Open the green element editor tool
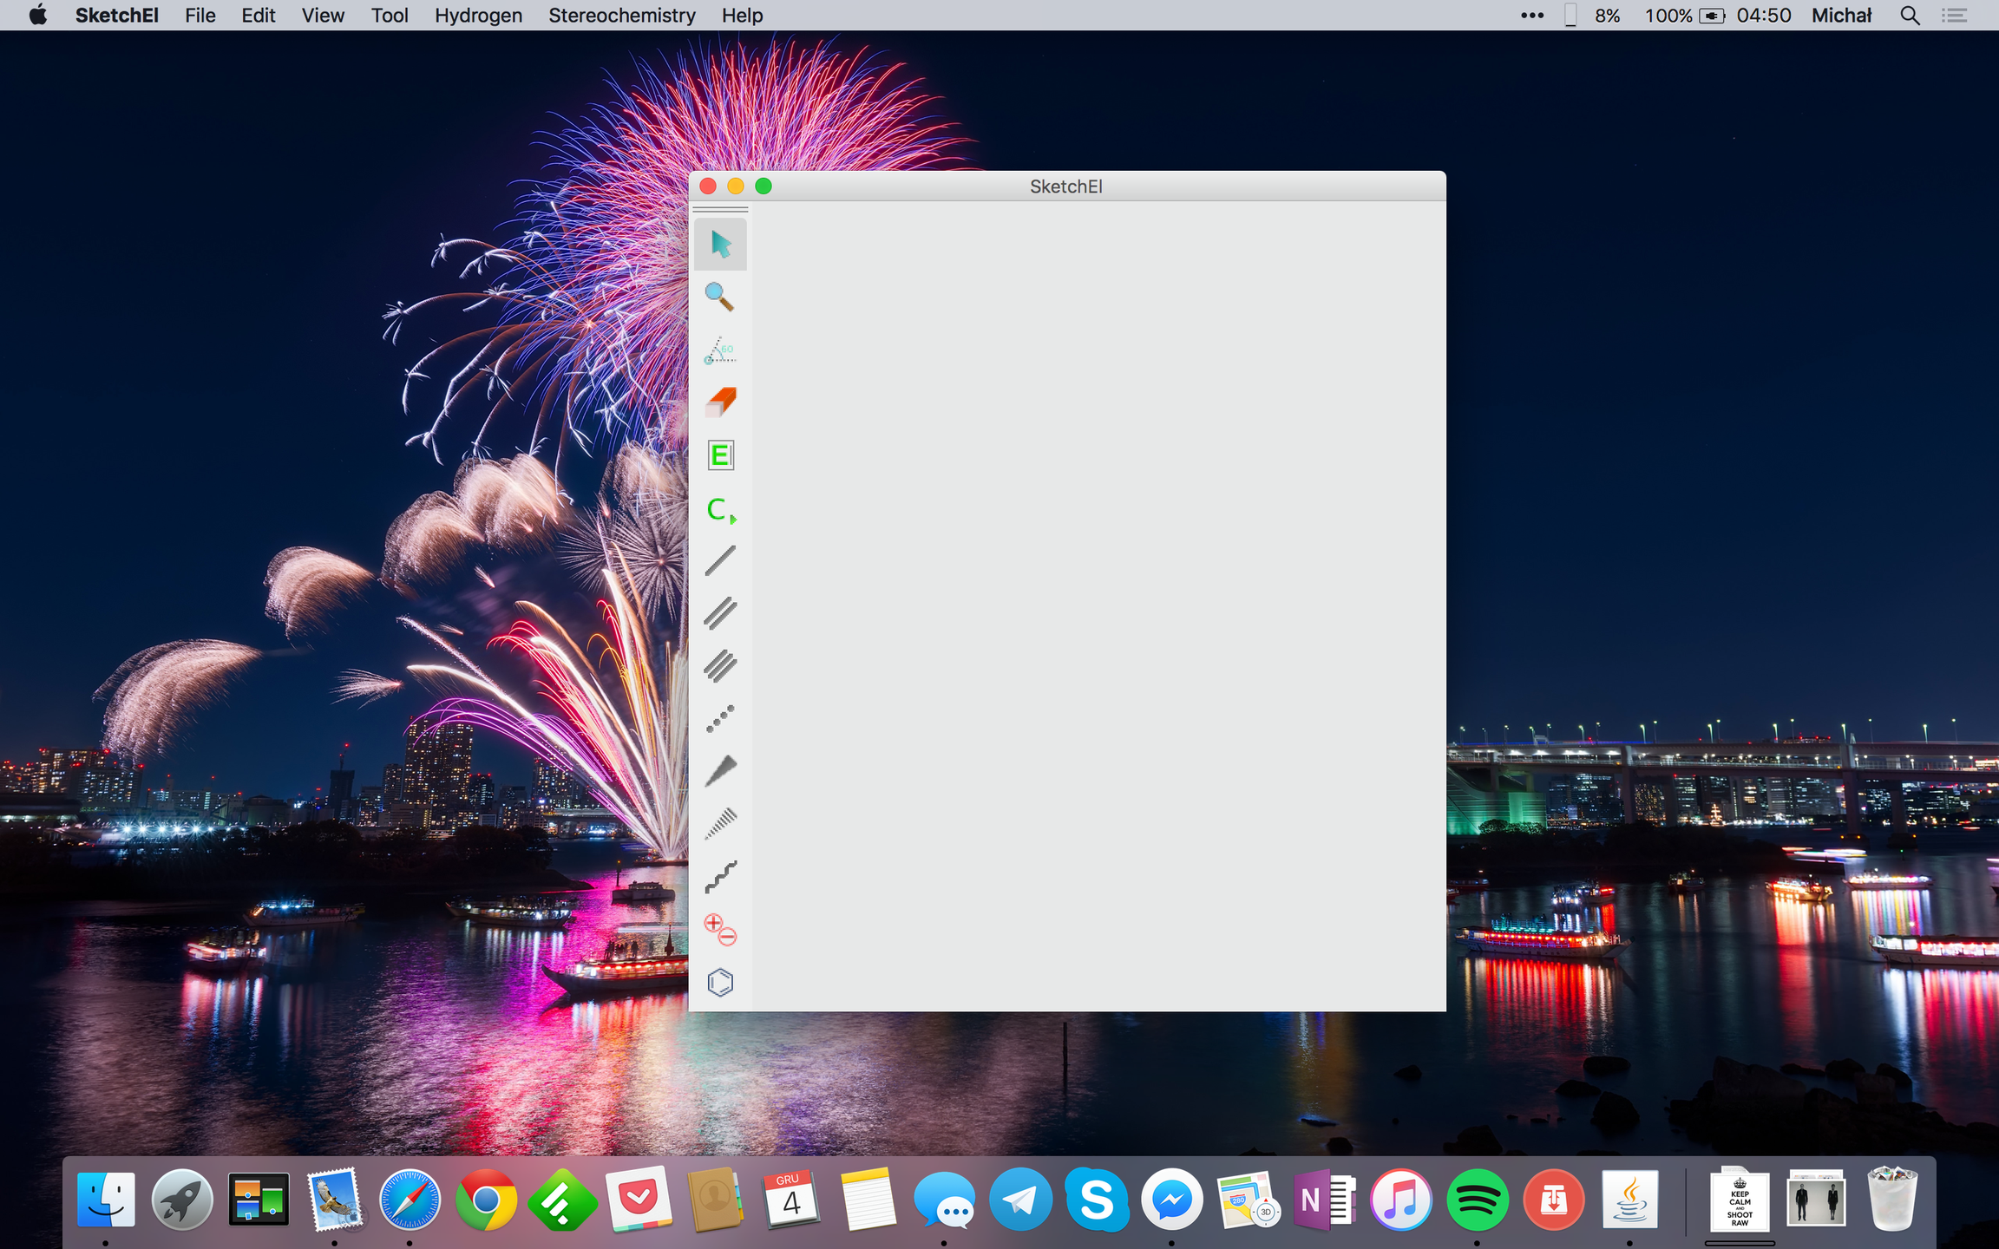1999x1249 pixels. pos(719,454)
